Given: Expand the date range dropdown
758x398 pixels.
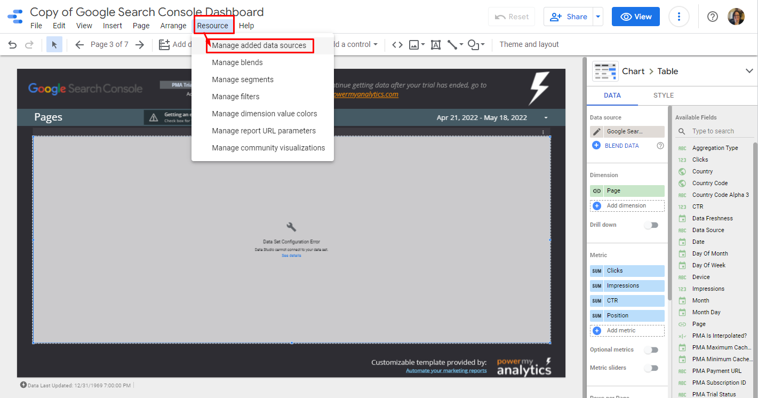Looking at the screenshot, I should [546, 118].
